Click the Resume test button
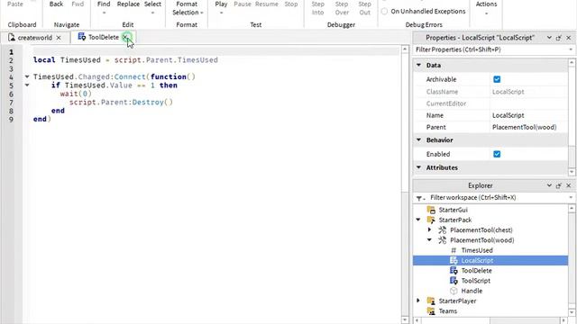This screenshot has width=577, height=324. pyautogui.click(x=267, y=4)
